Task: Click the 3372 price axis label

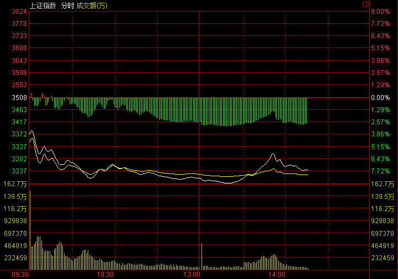Action: [x=19, y=134]
